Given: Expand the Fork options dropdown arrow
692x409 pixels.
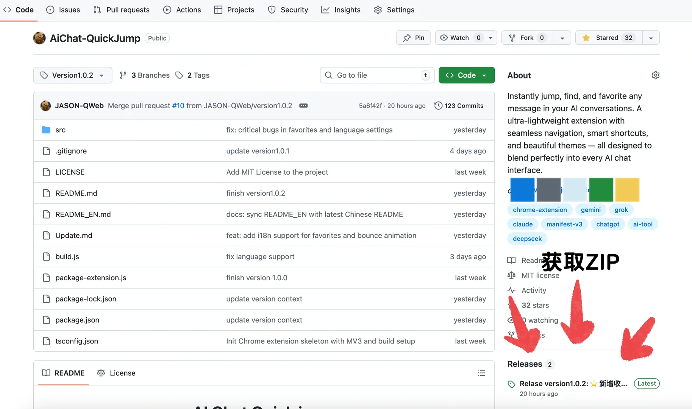Looking at the screenshot, I should click(x=562, y=38).
